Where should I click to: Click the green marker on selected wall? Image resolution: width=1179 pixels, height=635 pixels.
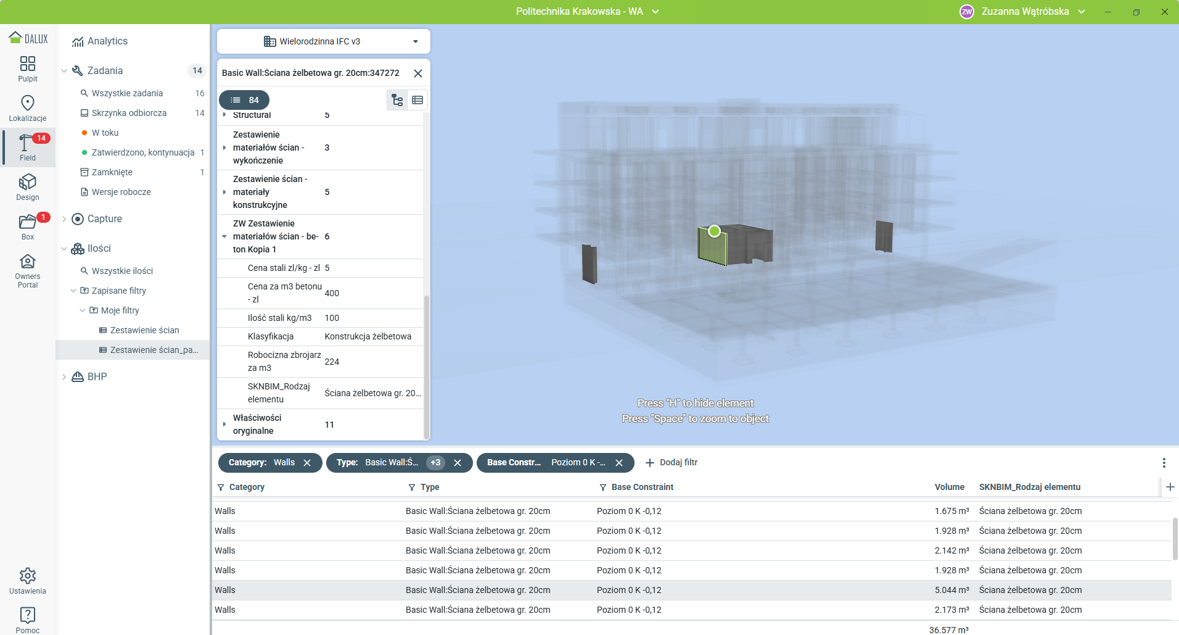[714, 231]
